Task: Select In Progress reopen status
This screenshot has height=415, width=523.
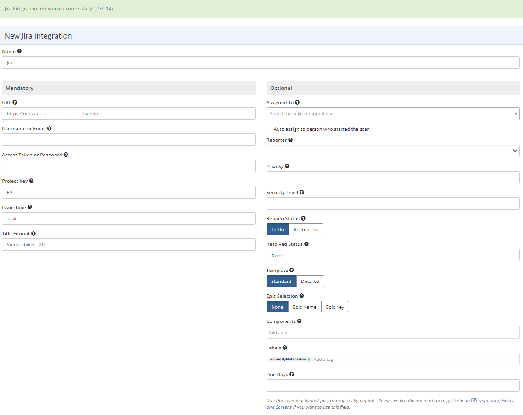Action: (306, 229)
